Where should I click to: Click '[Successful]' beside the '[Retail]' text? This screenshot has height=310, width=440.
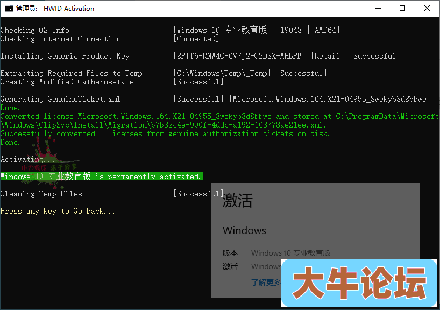pyautogui.click(x=374, y=56)
